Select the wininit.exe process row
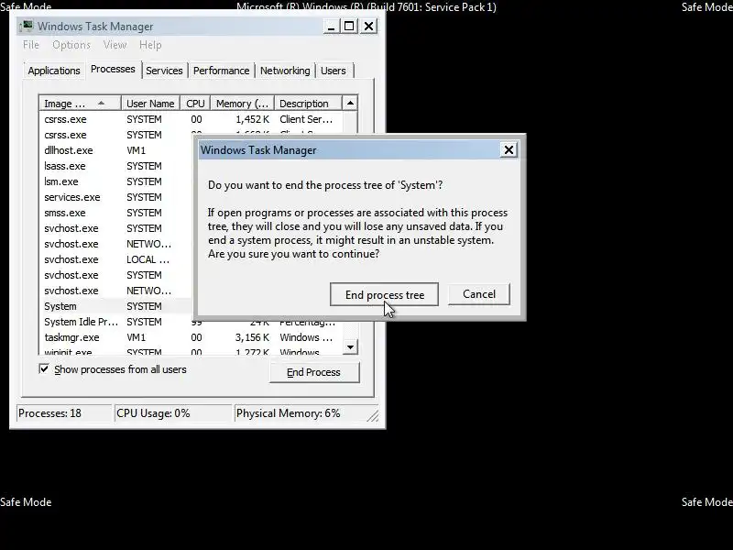The width and height of the screenshot is (733, 550). pos(191,351)
